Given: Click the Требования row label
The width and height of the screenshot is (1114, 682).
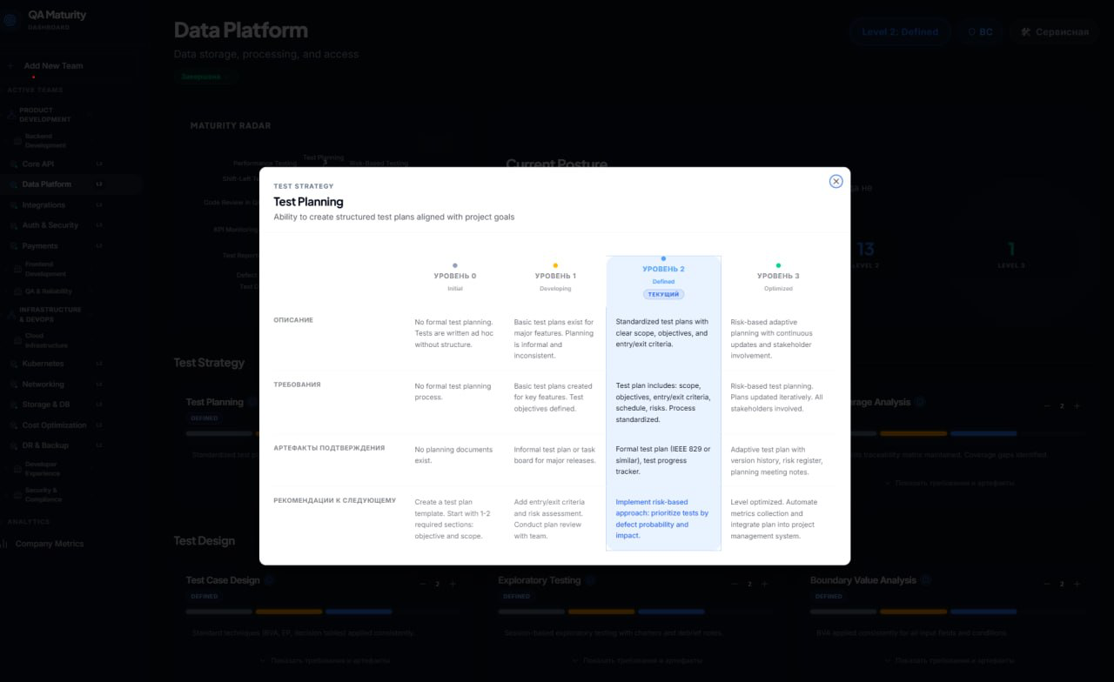Looking at the screenshot, I should tap(297, 384).
